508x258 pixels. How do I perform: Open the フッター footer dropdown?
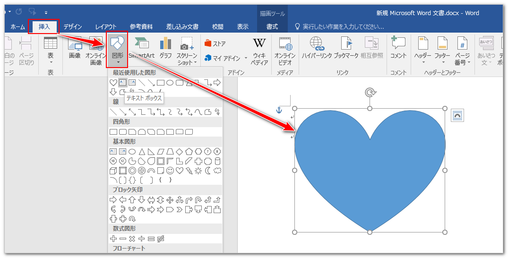pyautogui.click(x=442, y=50)
